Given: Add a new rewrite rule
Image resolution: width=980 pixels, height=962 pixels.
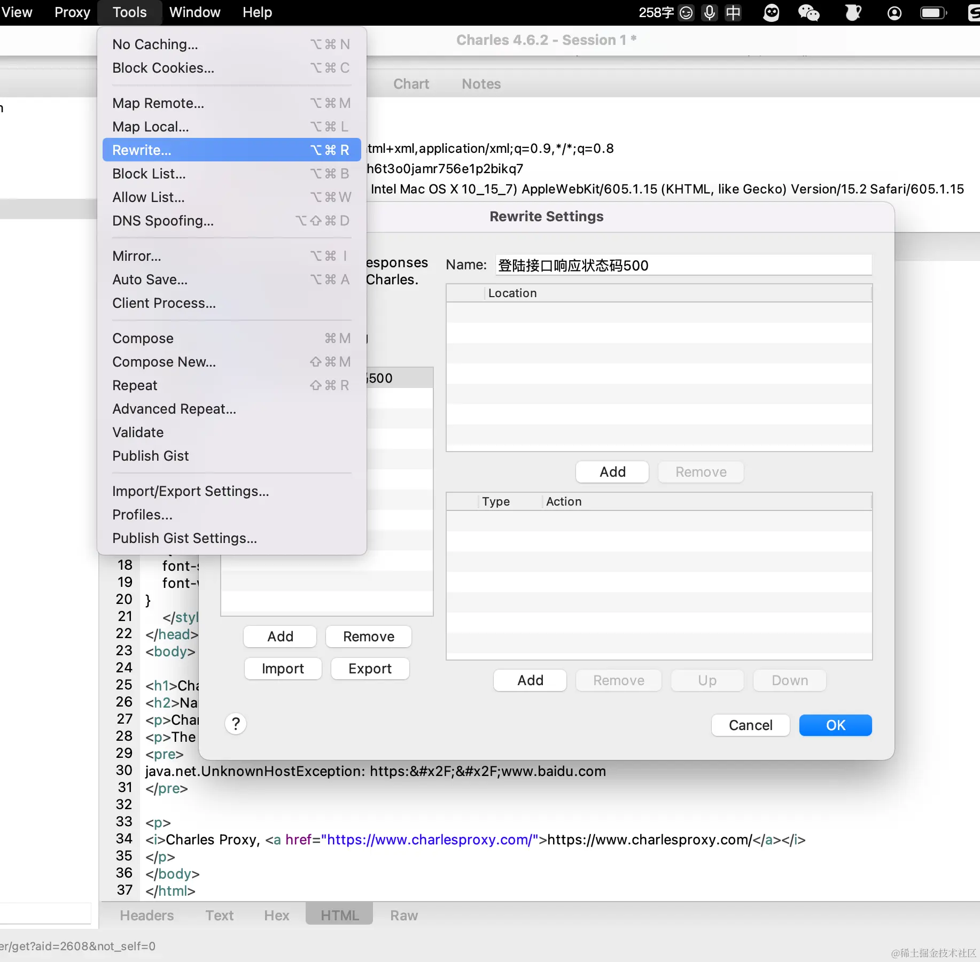Looking at the screenshot, I should click(530, 680).
